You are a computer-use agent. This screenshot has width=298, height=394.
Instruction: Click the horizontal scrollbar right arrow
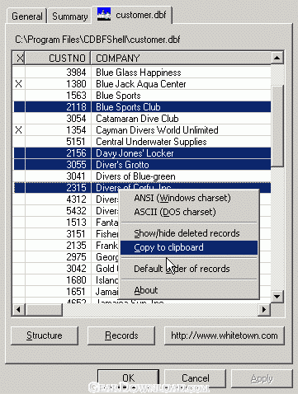point(264,310)
